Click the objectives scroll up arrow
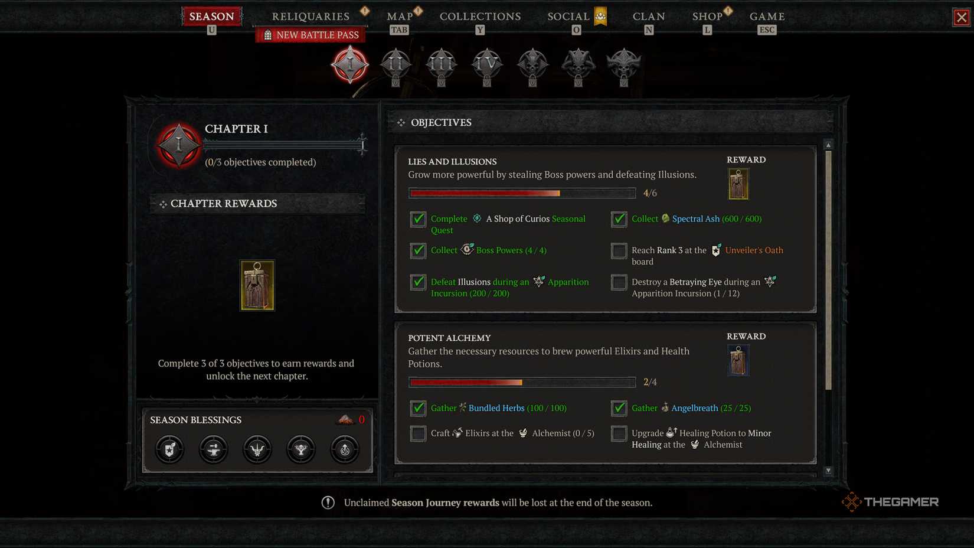The width and height of the screenshot is (974, 548). 828,145
